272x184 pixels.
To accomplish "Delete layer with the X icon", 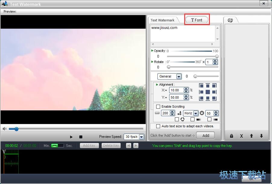I will click(241, 136).
